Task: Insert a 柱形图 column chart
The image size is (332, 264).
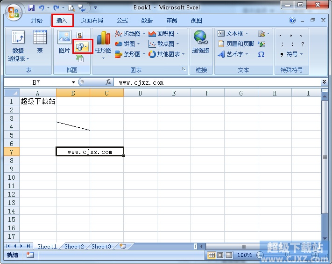Action: point(103,45)
